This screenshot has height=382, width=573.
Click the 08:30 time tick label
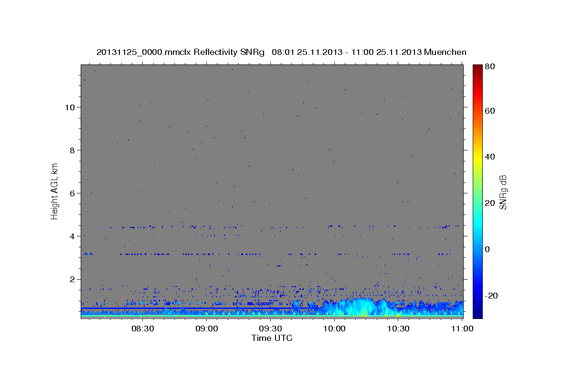142,329
